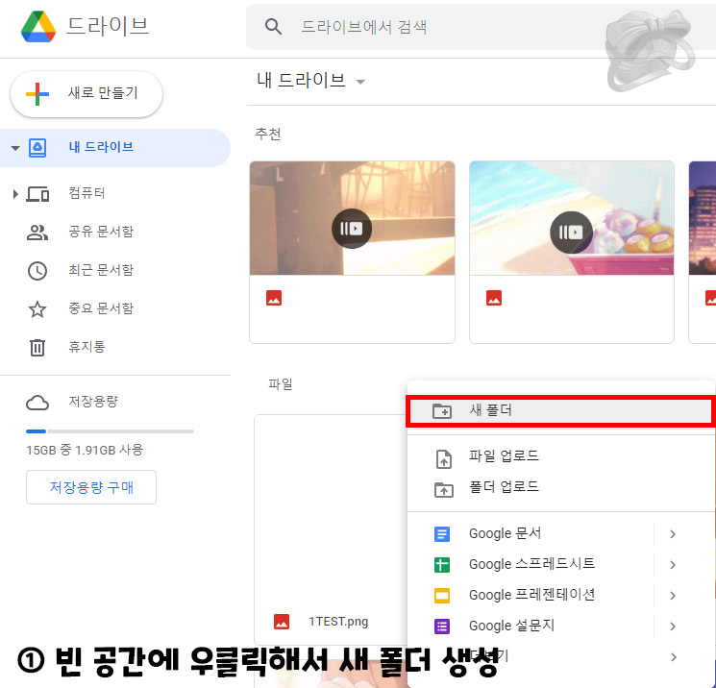Select '파일 업로드' in the context menu
This screenshot has width=716, height=688.
coord(560,457)
